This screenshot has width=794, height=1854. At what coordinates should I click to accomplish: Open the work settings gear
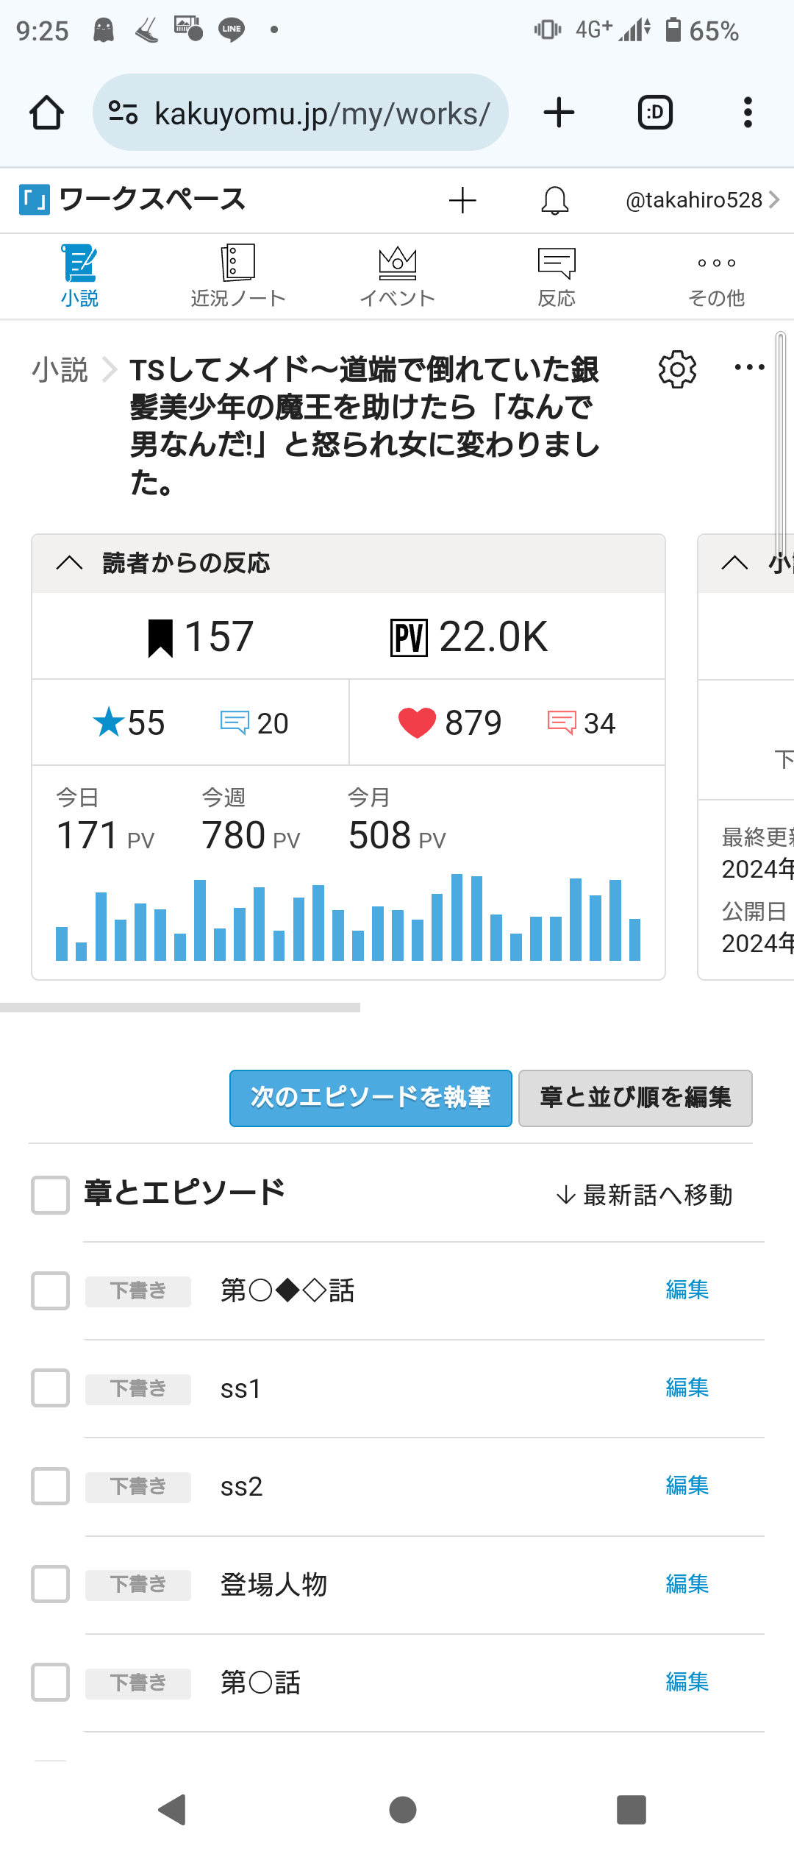677,369
